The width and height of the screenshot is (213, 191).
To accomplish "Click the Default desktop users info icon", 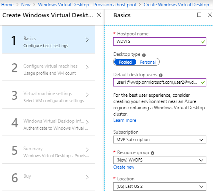I will point(161,75).
